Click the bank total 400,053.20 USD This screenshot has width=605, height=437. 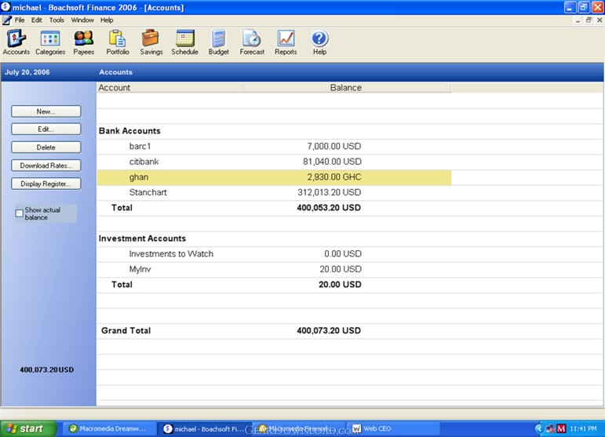click(329, 208)
